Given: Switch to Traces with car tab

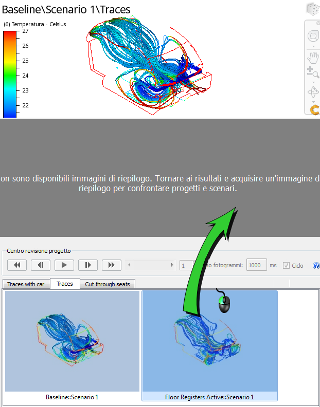Looking at the screenshot, I should pyautogui.click(x=26, y=284).
